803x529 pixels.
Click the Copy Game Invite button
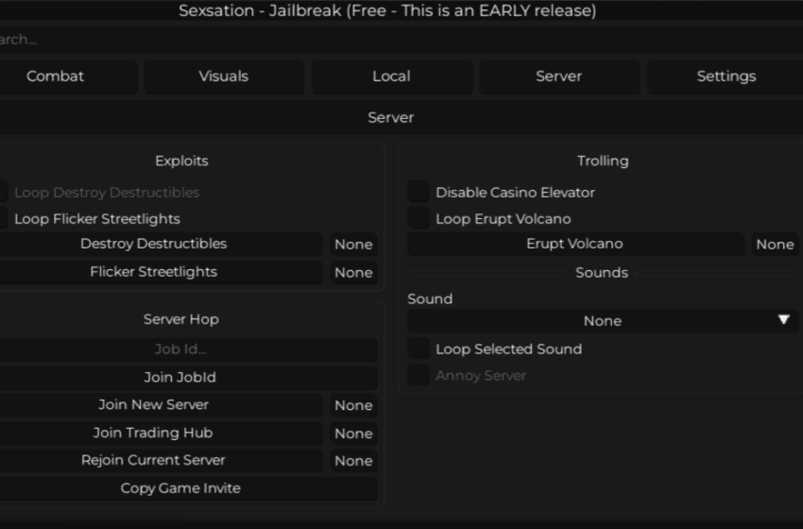click(x=188, y=488)
